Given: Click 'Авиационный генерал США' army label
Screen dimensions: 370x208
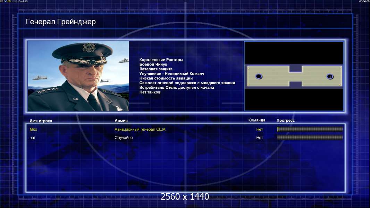Looking at the screenshot, I should coord(140,129).
